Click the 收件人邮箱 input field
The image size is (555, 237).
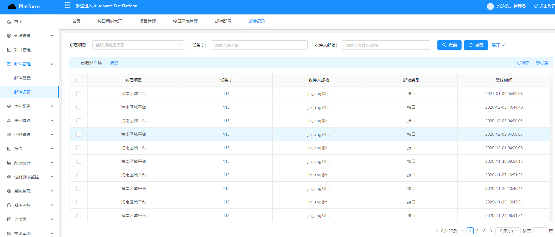(x=386, y=45)
